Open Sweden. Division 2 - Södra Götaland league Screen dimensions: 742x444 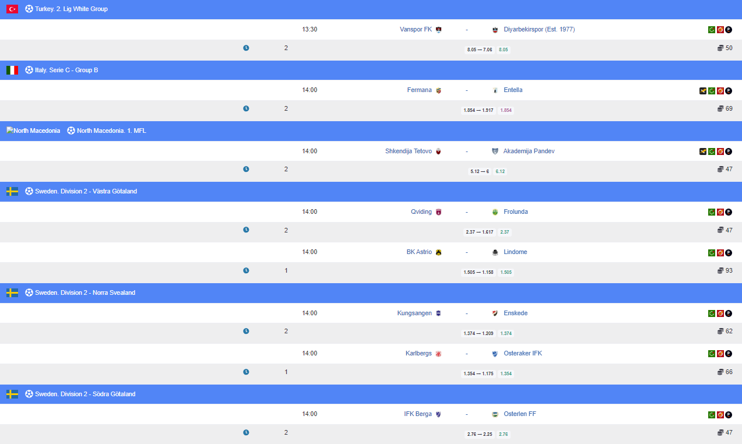[85, 394]
